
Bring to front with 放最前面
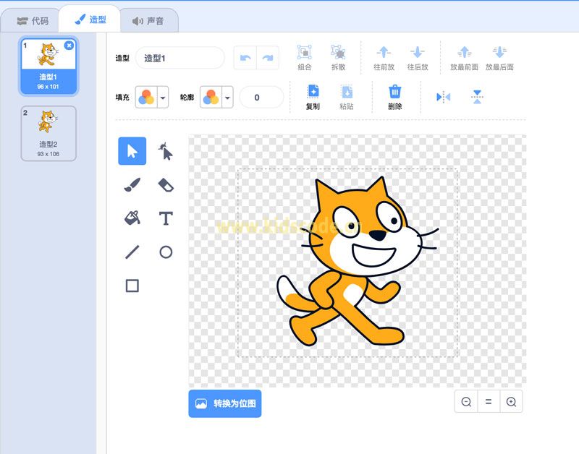(x=464, y=58)
